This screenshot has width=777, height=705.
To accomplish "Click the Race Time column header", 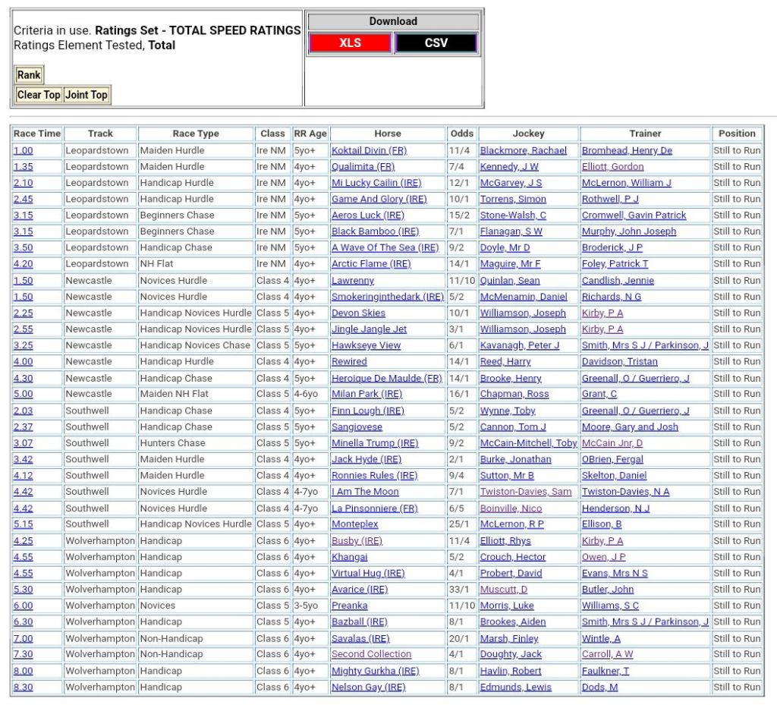I will tap(36, 134).
